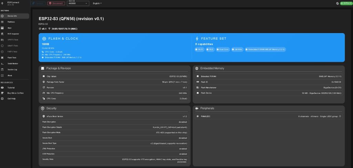Click the 'v2 (digest-based, supports revocation)' value
The image size is (353, 168).
click(x=169, y=143)
